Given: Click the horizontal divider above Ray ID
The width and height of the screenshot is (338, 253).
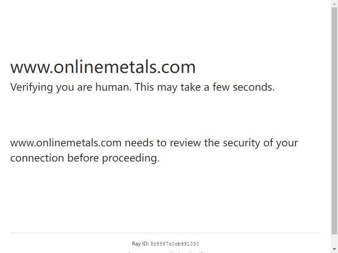Looking at the screenshot, I should coord(165,233).
